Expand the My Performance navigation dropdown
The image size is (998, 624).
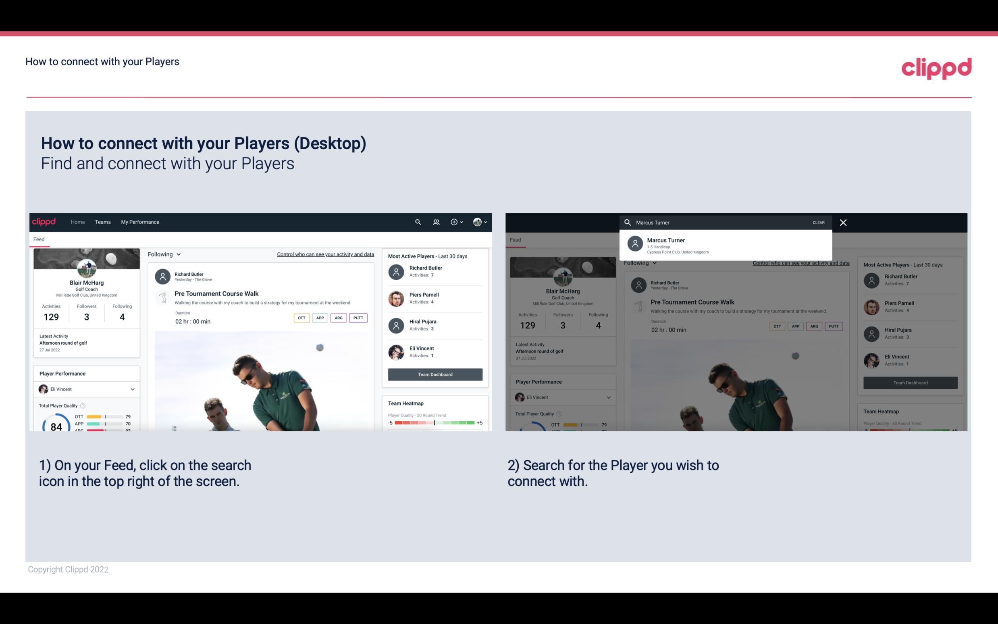click(x=140, y=221)
